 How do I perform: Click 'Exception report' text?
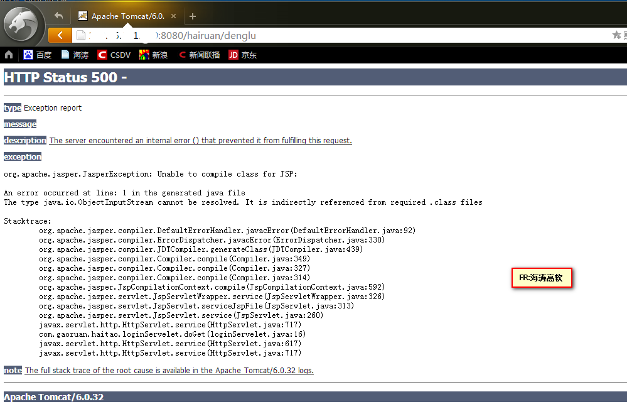tap(52, 107)
